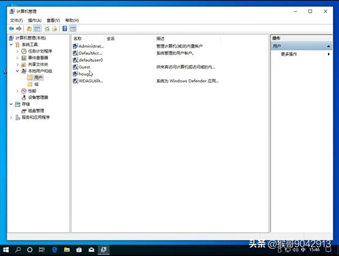Toggle Show/Hide Console Tree toolbar icon
The width and height of the screenshot is (339, 256).
click(x=37, y=29)
